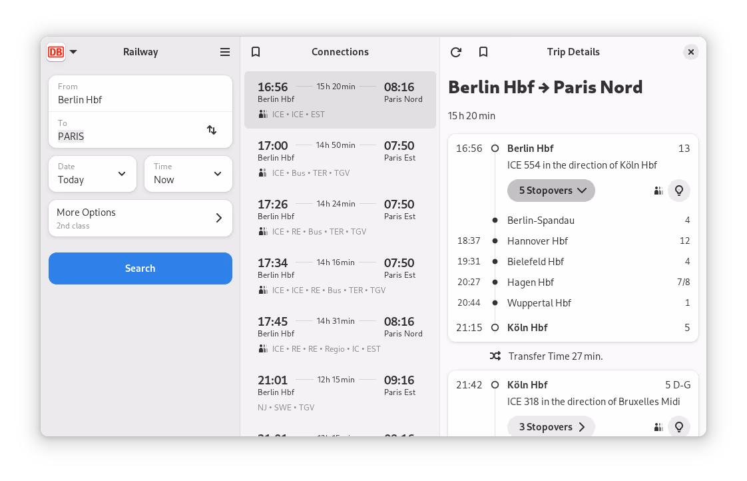The width and height of the screenshot is (747, 481).
Task: Select the 17:00 connection to Paris Est
Action: [340, 159]
